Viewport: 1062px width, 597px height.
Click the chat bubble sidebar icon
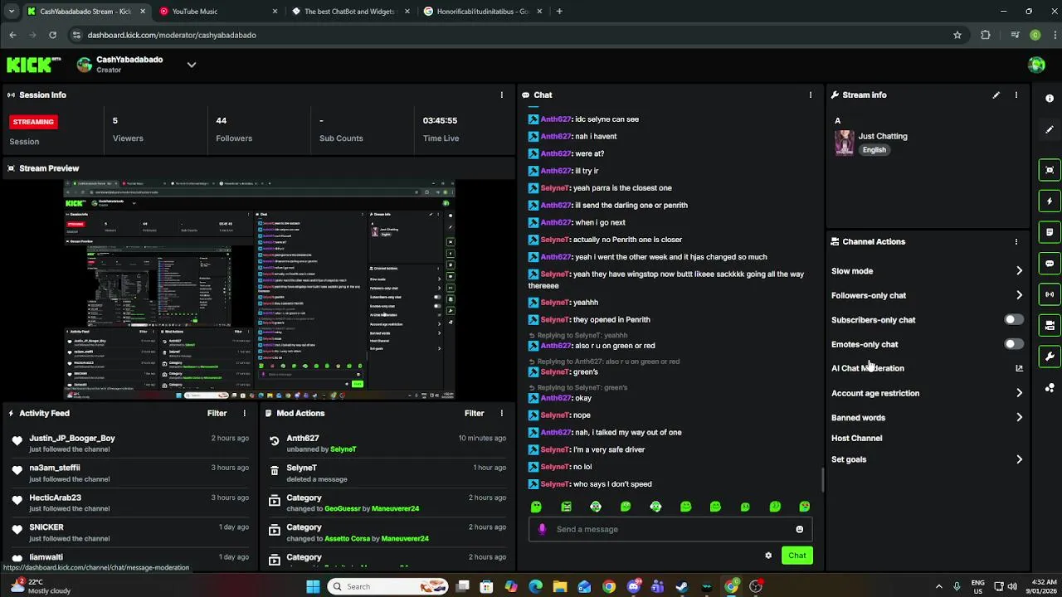[x=1050, y=263]
